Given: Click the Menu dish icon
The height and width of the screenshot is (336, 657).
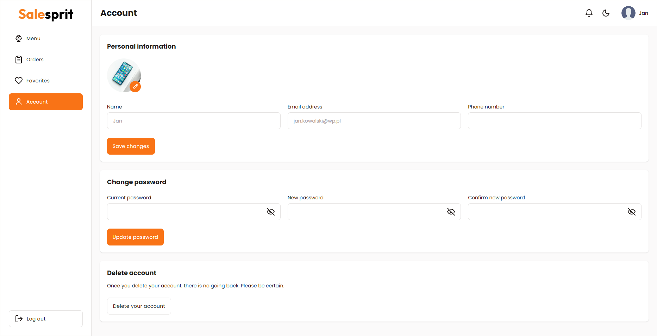Looking at the screenshot, I should click(19, 38).
